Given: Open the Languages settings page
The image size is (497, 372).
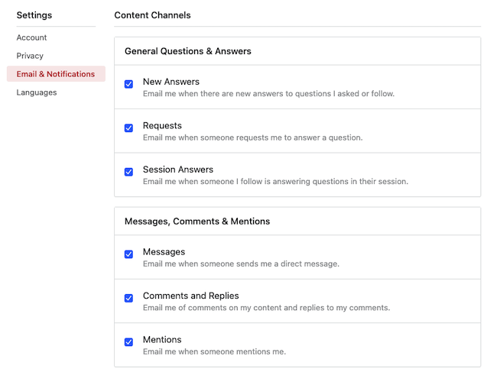Looking at the screenshot, I should click(x=37, y=92).
